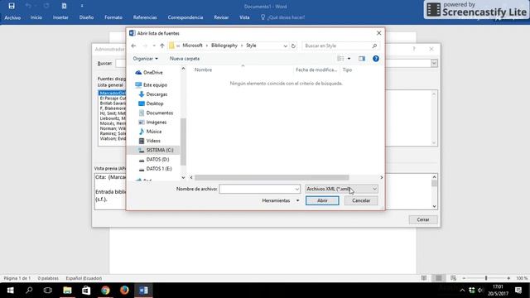Open Firefox from taskbar
This screenshot has height=298, width=530.
pyautogui.click(x=124, y=291)
